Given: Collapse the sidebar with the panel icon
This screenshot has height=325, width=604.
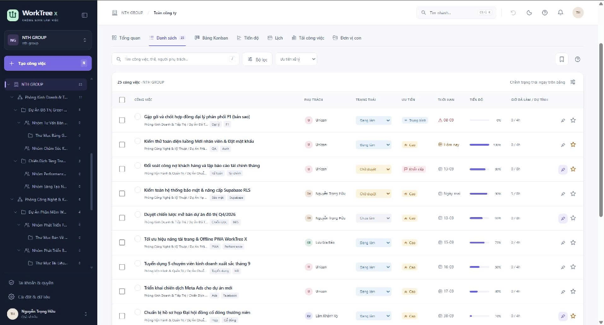Looking at the screenshot, I should pyautogui.click(x=84, y=15).
